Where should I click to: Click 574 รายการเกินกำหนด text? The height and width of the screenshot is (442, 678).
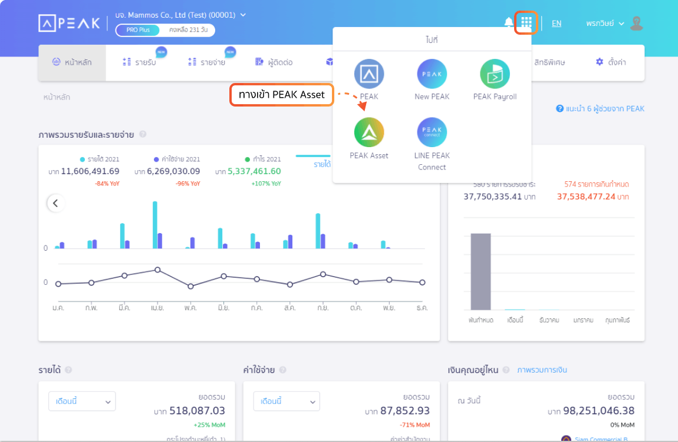[x=596, y=184]
